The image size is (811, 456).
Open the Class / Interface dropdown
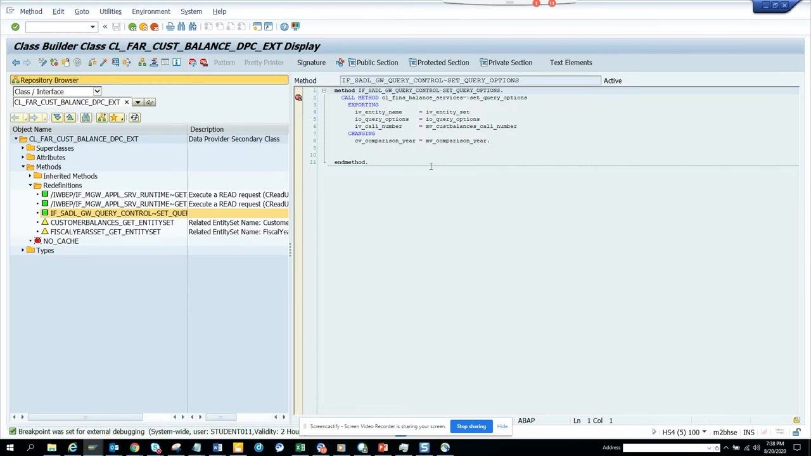pyautogui.click(x=97, y=91)
